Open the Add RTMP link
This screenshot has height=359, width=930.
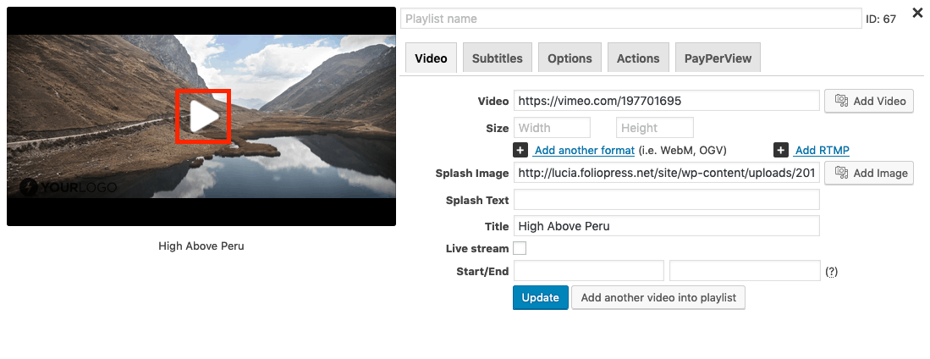point(821,150)
